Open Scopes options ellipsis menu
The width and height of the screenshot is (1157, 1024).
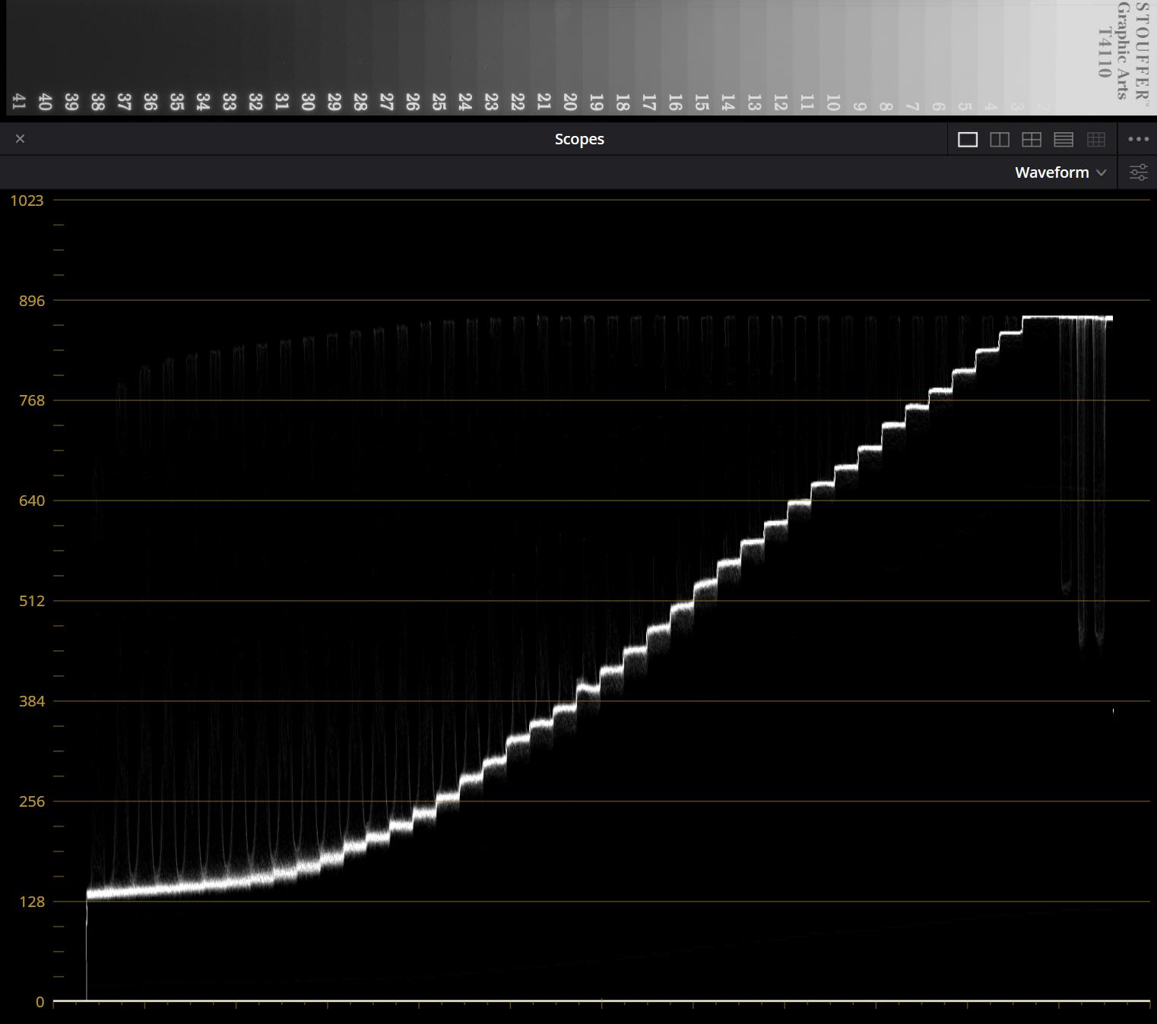(1139, 139)
